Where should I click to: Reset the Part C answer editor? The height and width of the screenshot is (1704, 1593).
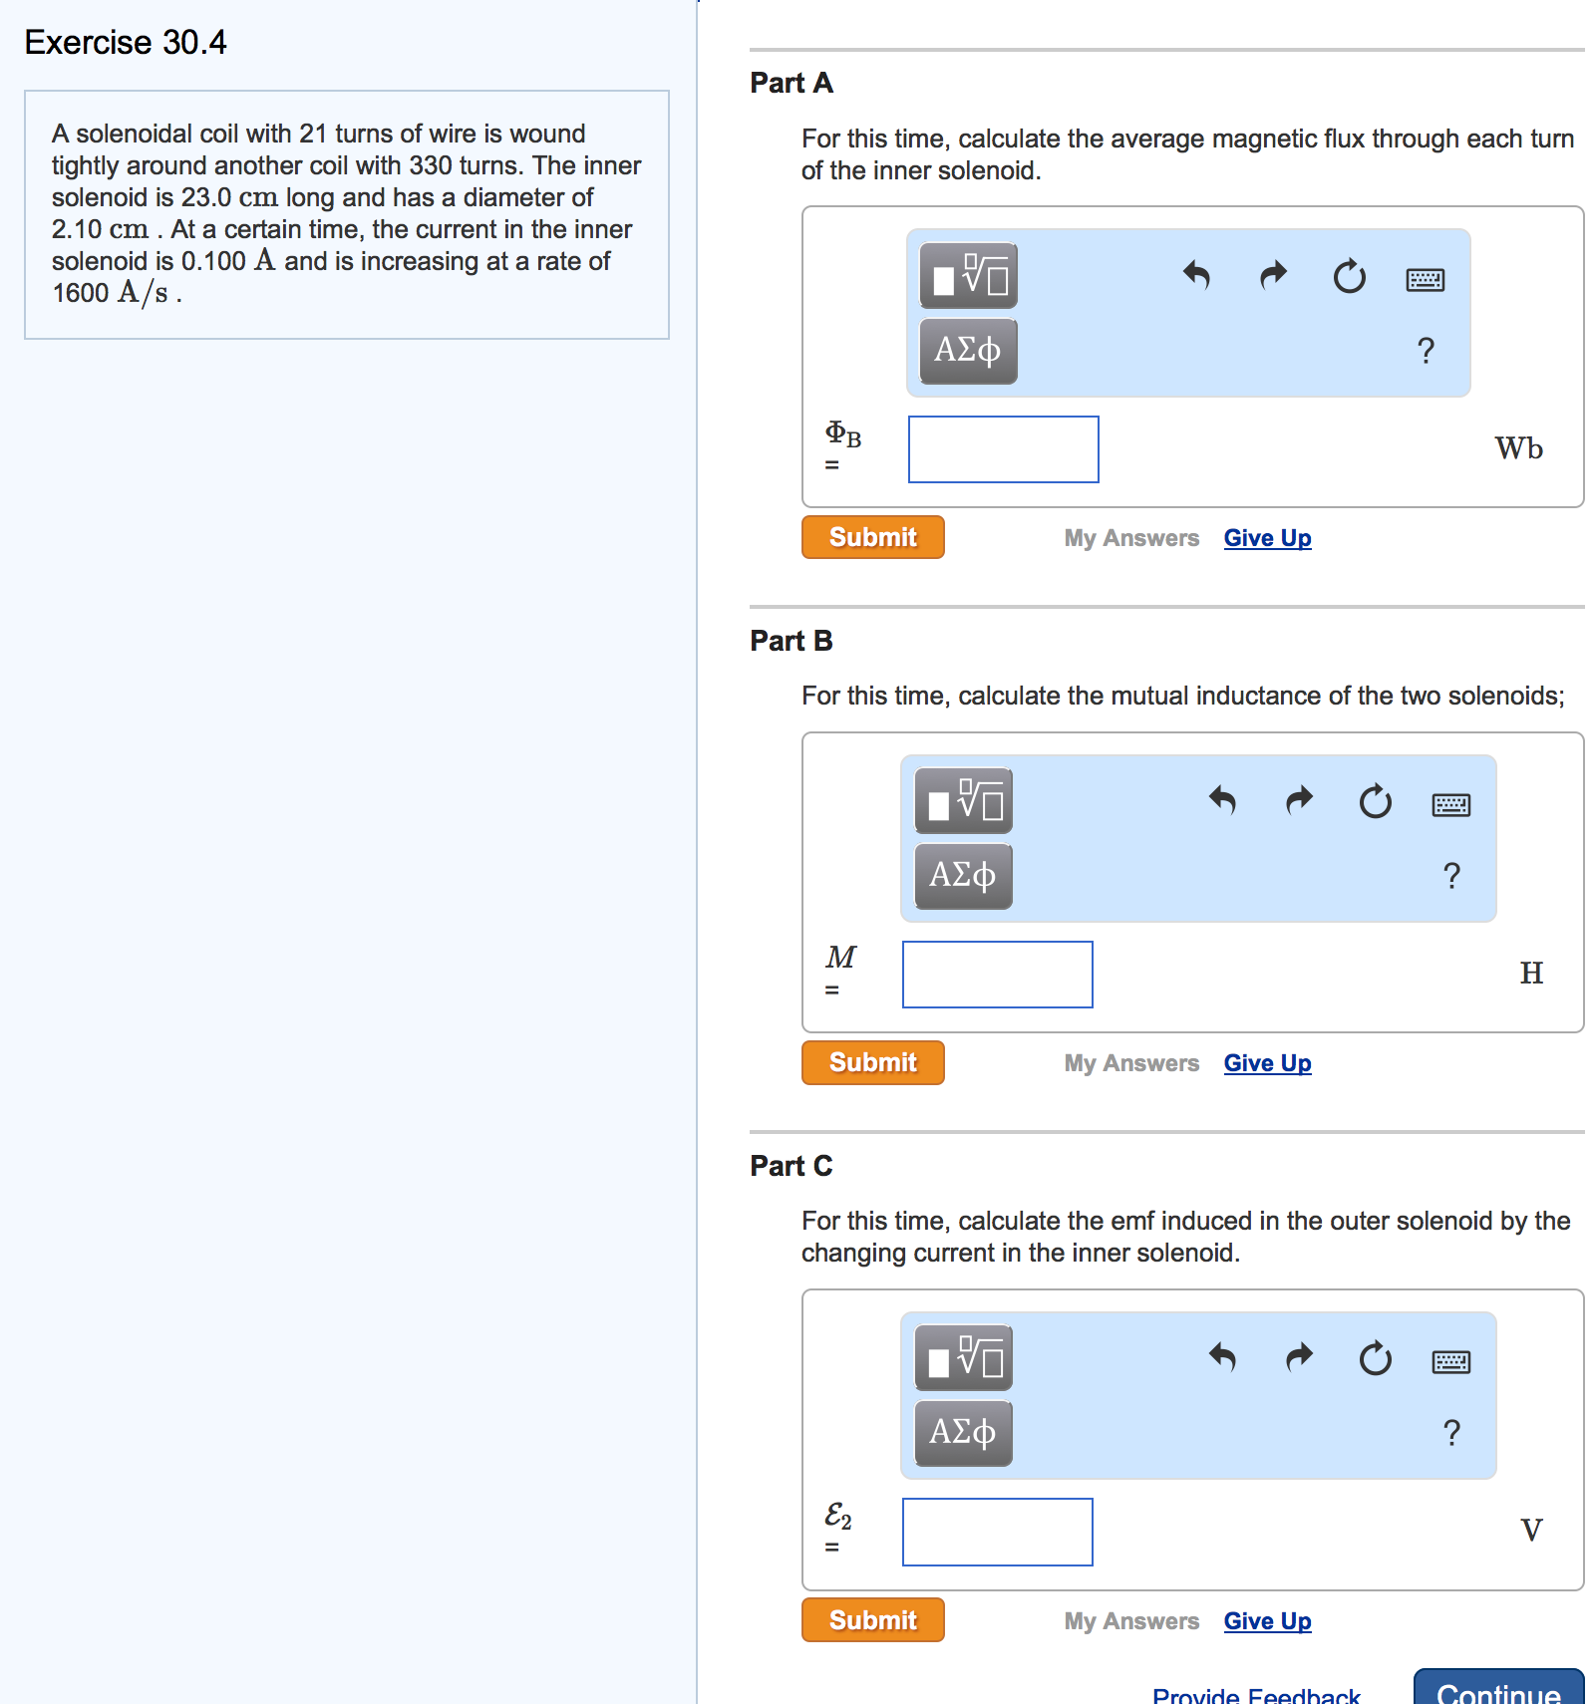tap(1375, 1358)
